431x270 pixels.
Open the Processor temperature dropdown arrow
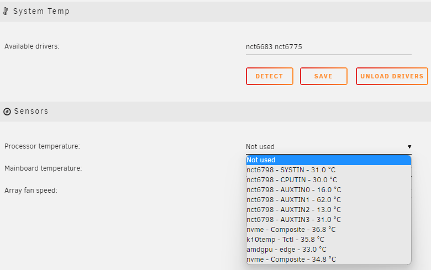point(409,147)
